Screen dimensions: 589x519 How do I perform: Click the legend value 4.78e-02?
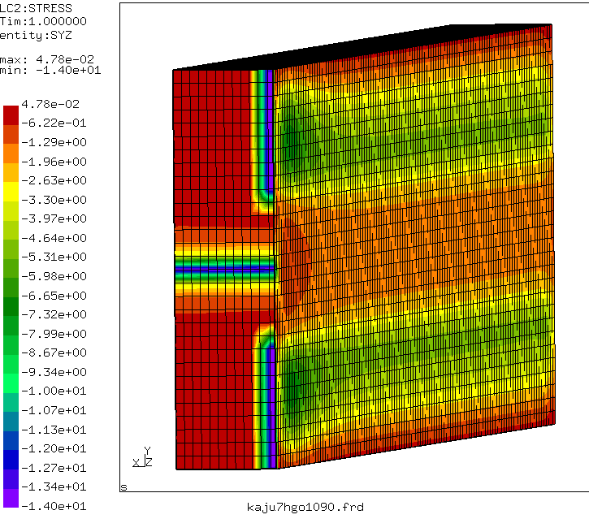pyautogui.click(x=50, y=104)
